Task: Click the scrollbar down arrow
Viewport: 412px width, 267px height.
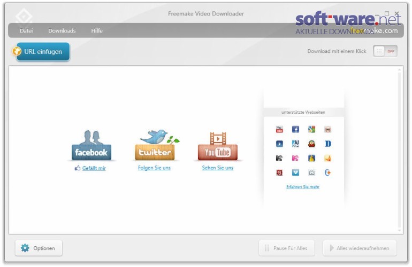Action: click(x=399, y=231)
